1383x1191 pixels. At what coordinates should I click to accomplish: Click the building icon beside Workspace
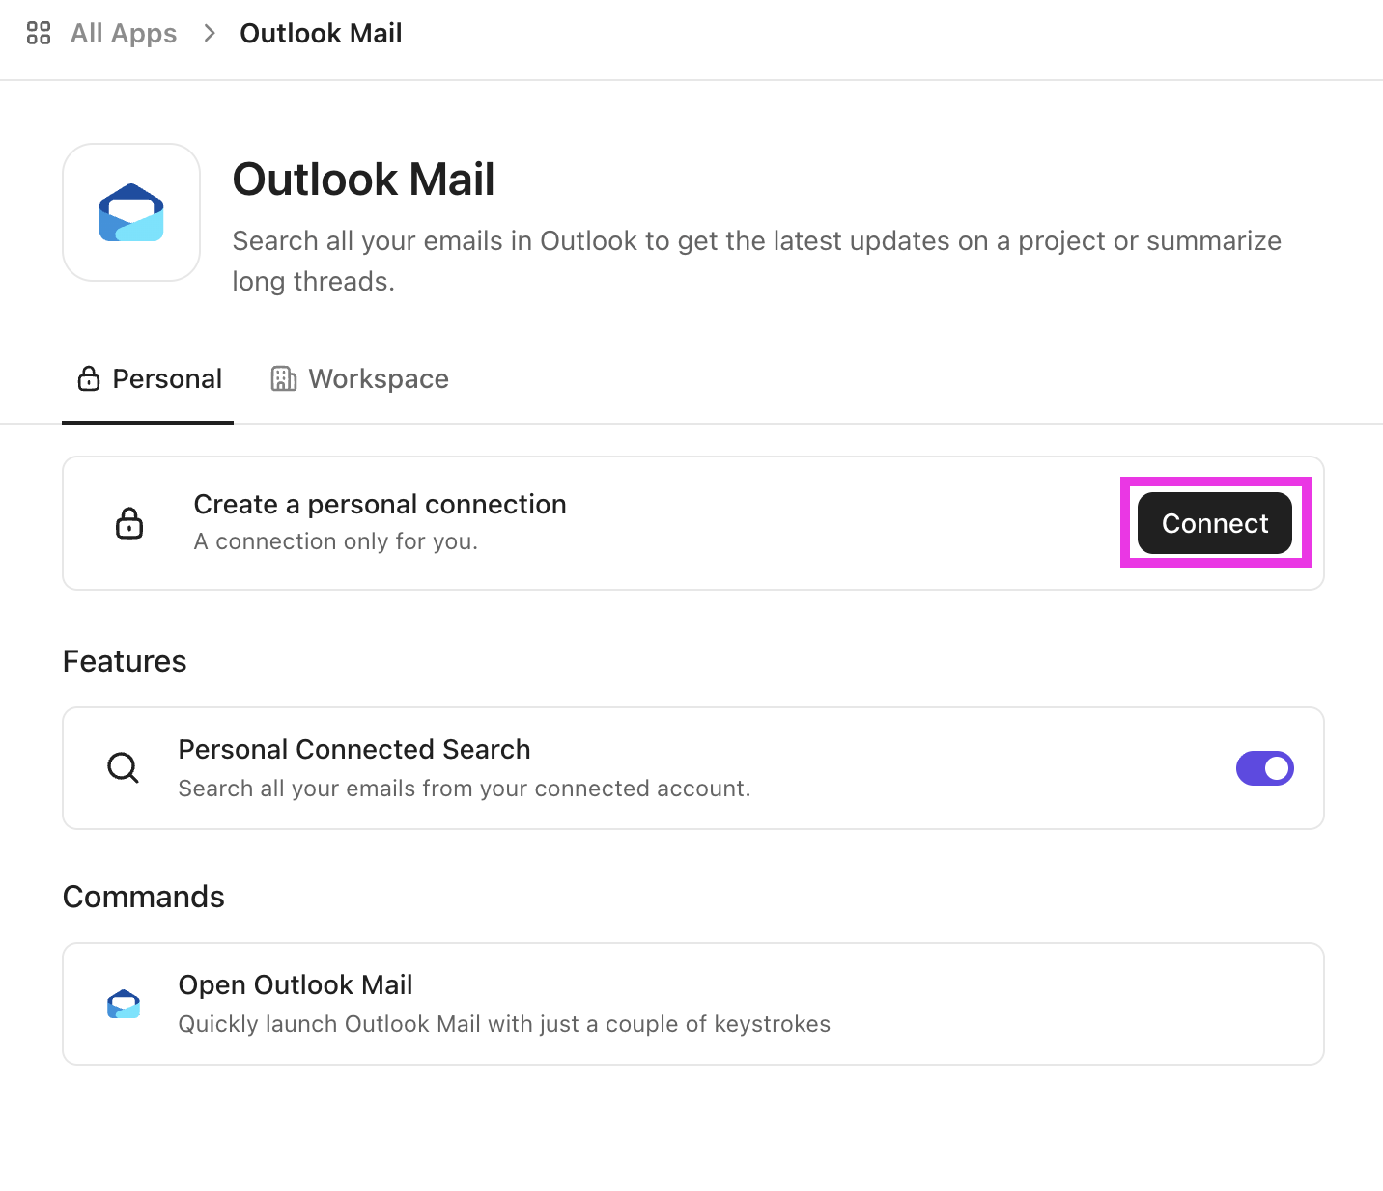[283, 378]
